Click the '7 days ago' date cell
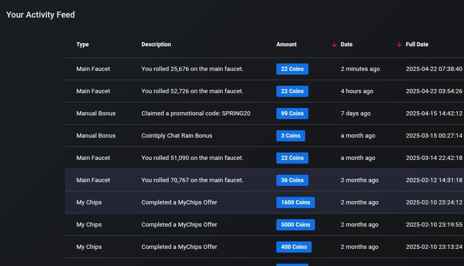 (x=356, y=114)
